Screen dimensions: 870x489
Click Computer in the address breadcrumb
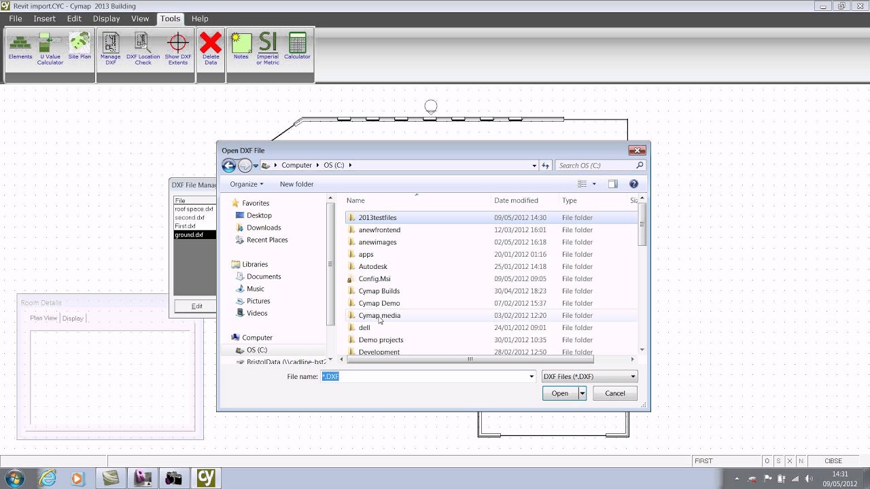coord(296,165)
